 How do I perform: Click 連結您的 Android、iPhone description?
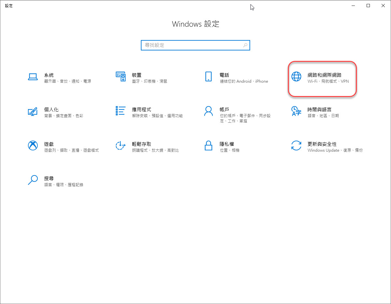tap(244, 81)
